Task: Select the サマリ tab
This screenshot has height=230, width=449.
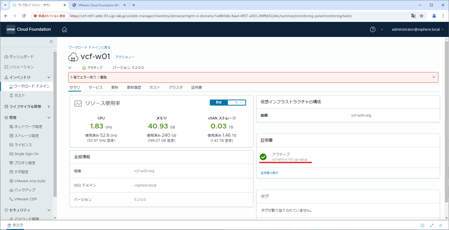Action: (x=74, y=87)
